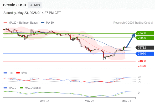Select the blue 74970 pivot label
This screenshot has width=155, height=105.
pos(145,54)
